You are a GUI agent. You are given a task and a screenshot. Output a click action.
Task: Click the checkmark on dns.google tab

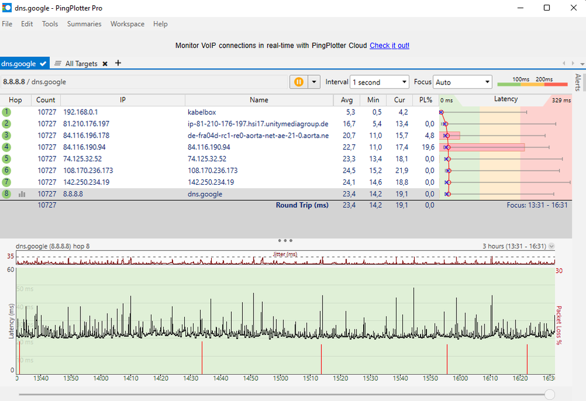(43, 64)
